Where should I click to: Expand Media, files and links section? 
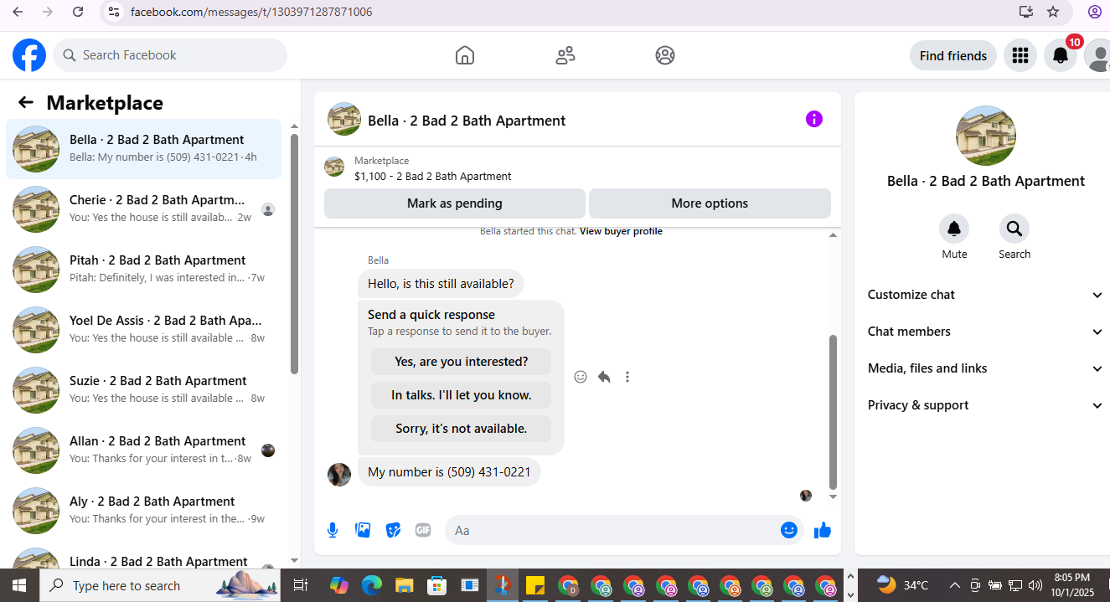(984, 368)
